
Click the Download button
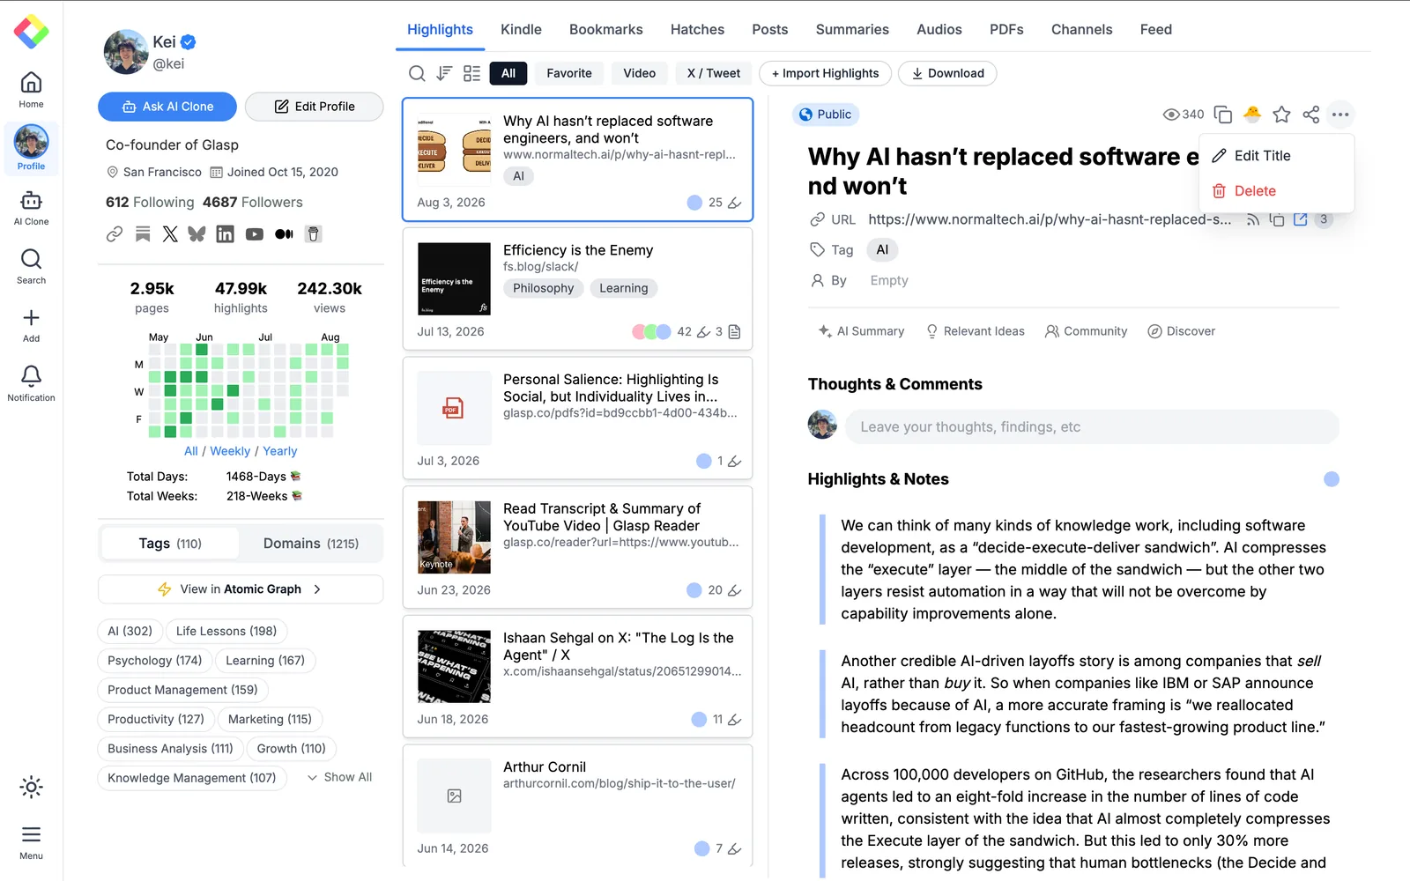(x=947, y=73)
